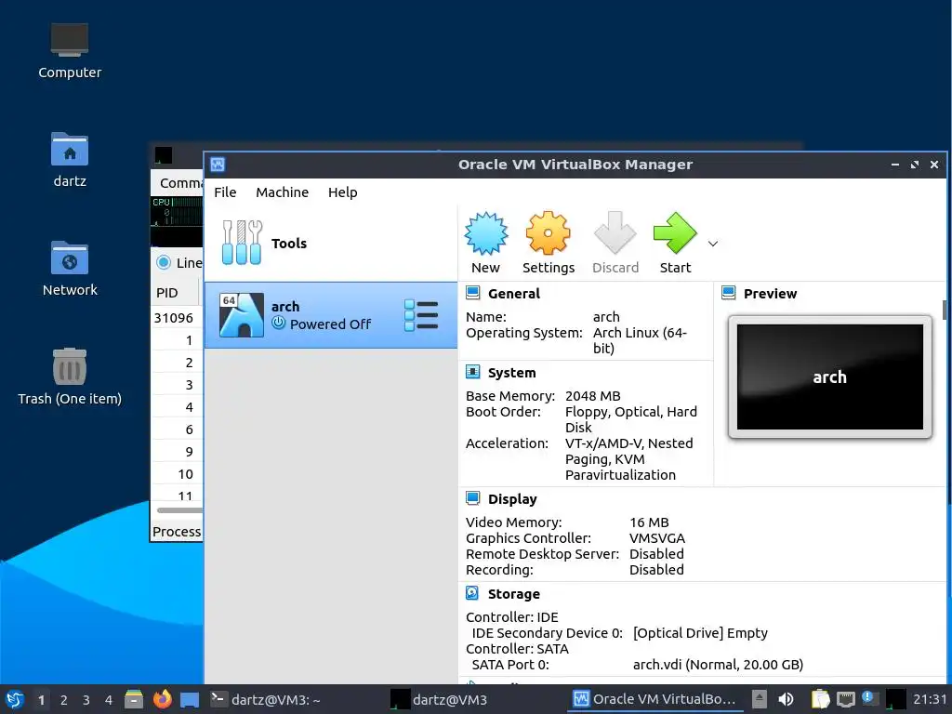Select PID 10 row in the process window

click(176, 473)
